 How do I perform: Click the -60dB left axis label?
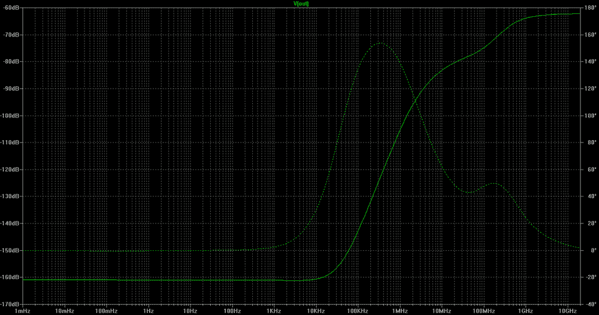10,8
